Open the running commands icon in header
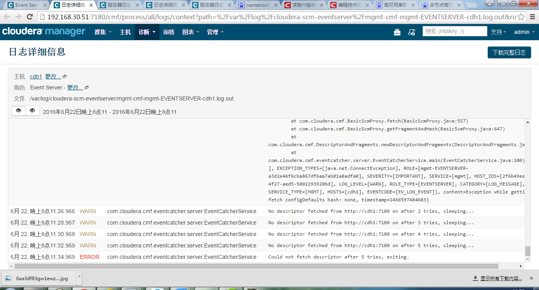This screenshot has width=539, height=290. tap(412, 32)
